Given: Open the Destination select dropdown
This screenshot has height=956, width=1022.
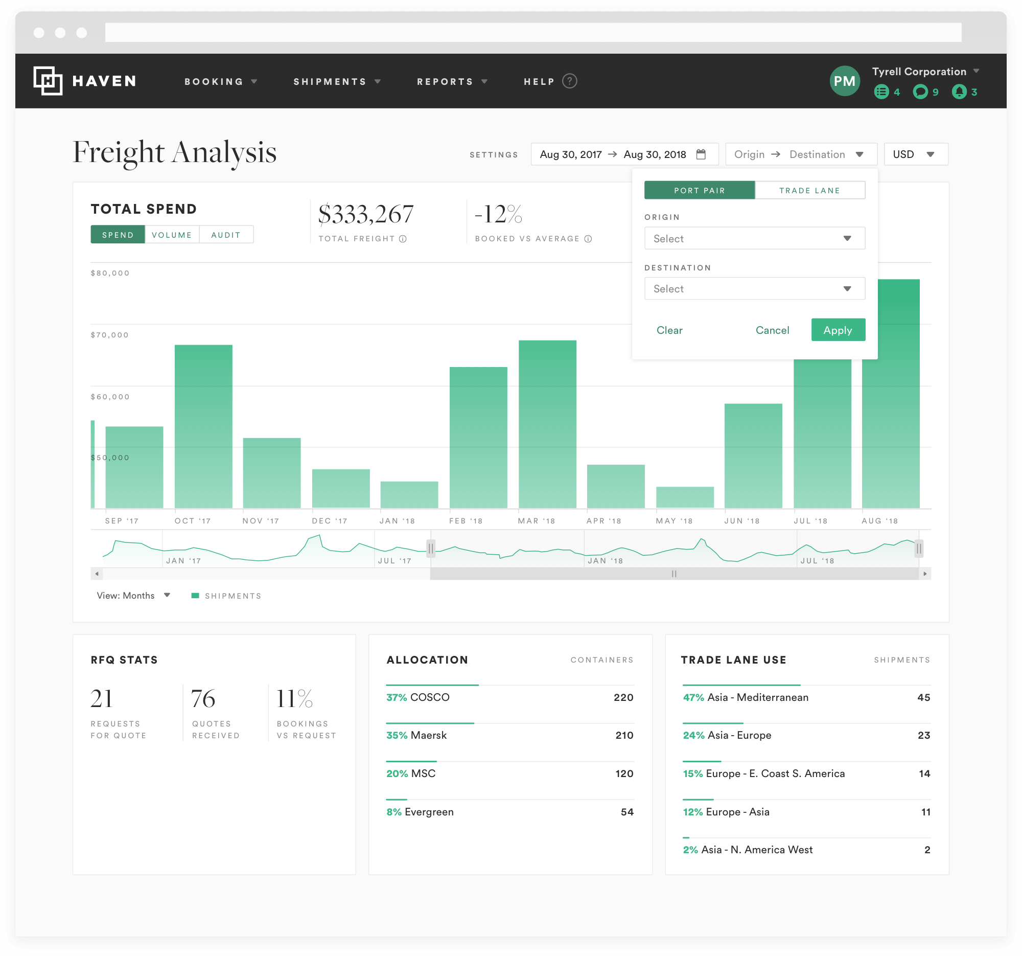Looking at the screenshot, I should click(755, 289).
